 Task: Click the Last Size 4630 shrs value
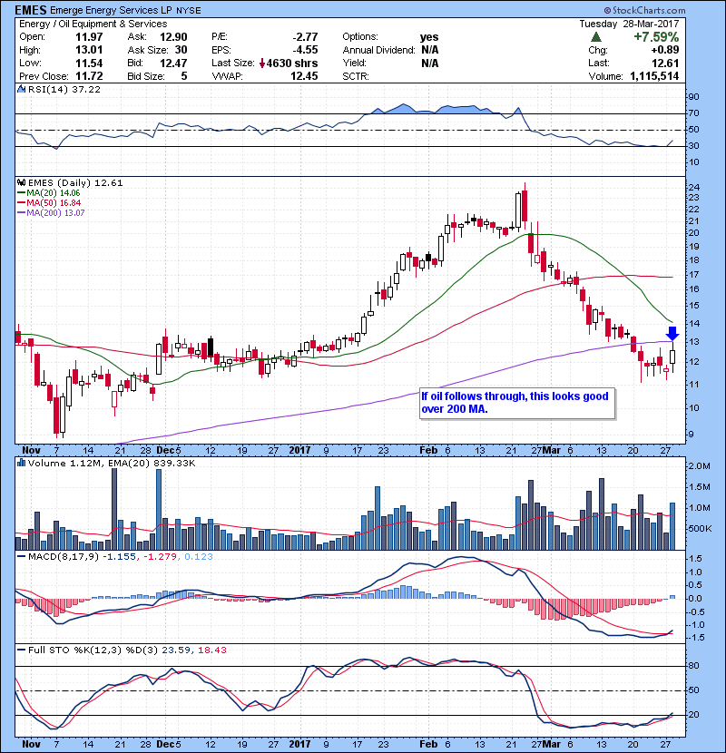coord(292,63)
